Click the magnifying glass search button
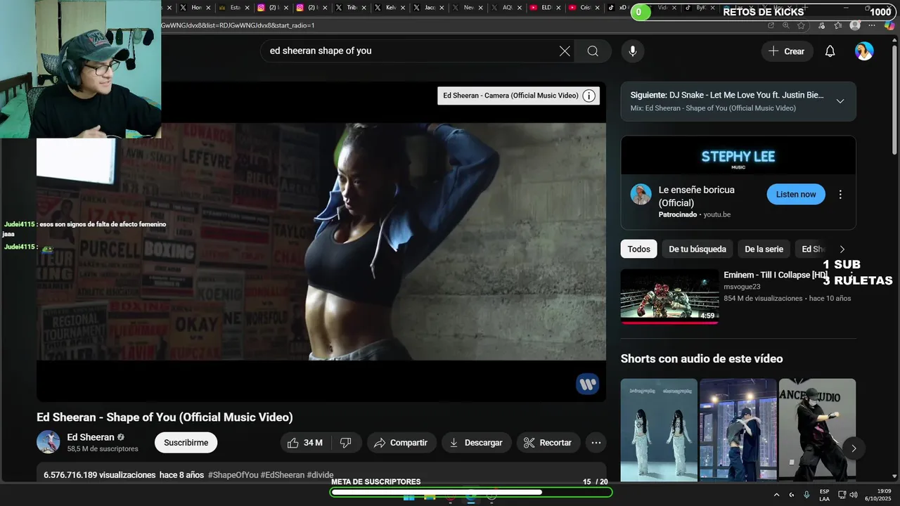 tap(593, 51)
